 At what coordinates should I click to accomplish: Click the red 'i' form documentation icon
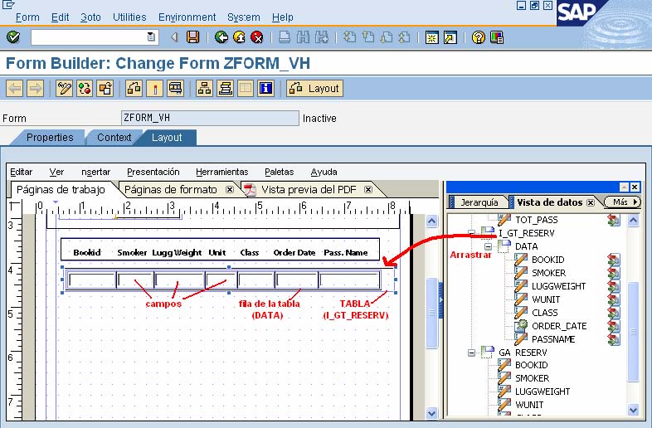click(x=154, y=88)
